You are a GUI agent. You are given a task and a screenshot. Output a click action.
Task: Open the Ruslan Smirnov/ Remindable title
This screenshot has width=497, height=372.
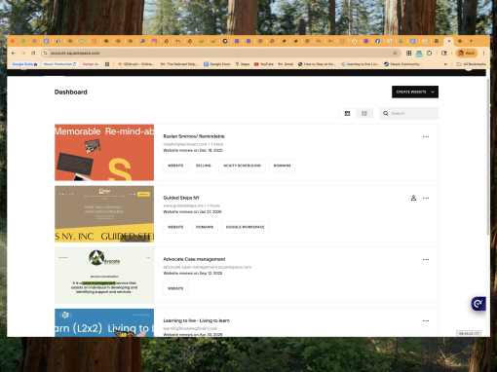click(x=194, y=136)
